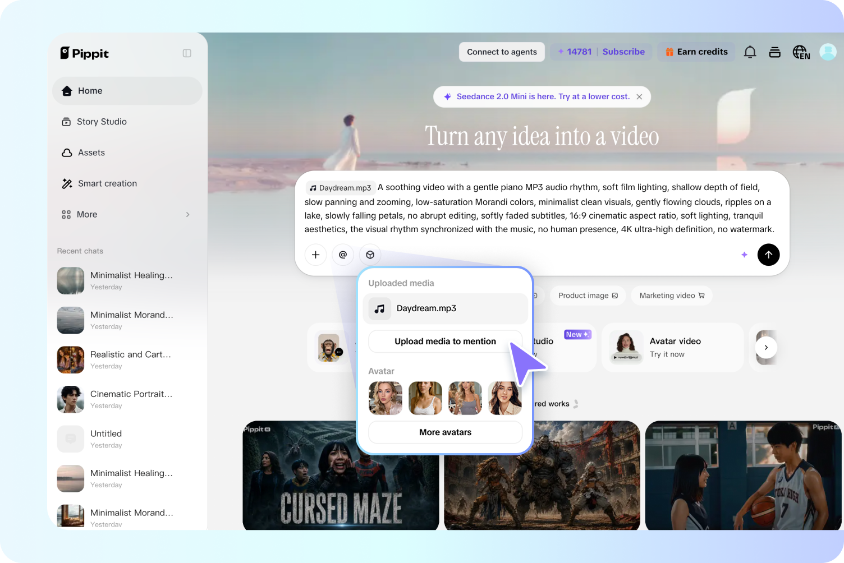Open the stacked layers icon in header
Viewport: 844px width, 563px height.
click(x=774, y=52)
